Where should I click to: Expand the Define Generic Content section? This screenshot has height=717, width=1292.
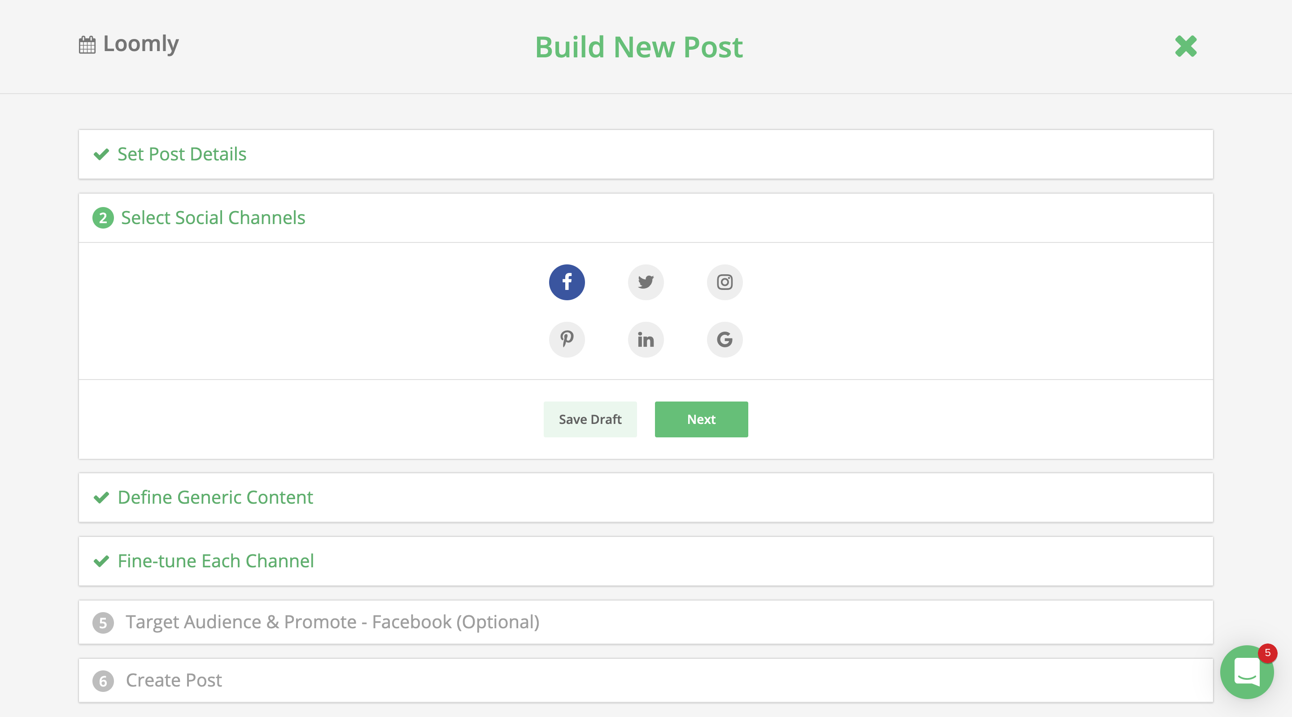pyautogui.click(x=215, y=497)
